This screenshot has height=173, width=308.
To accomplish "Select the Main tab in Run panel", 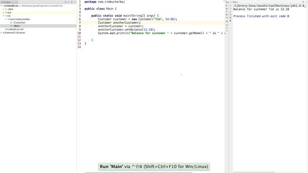I will (x=235, y=2).
